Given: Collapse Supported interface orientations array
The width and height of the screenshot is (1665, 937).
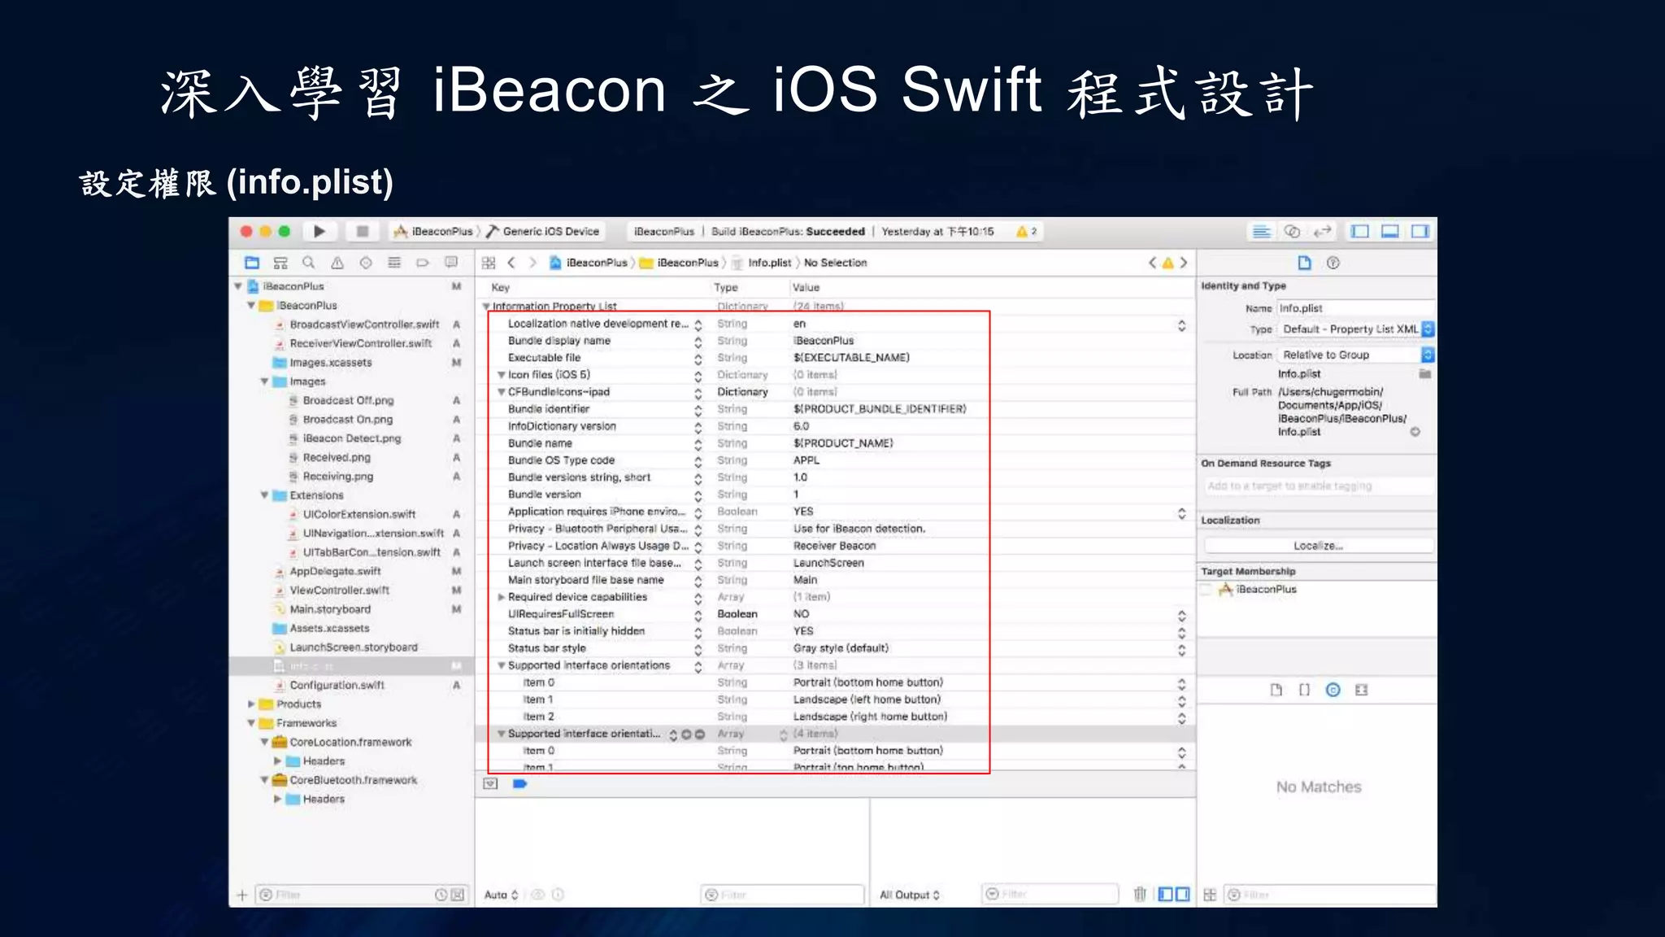Looking at the screenshot, I should point(502,665).
